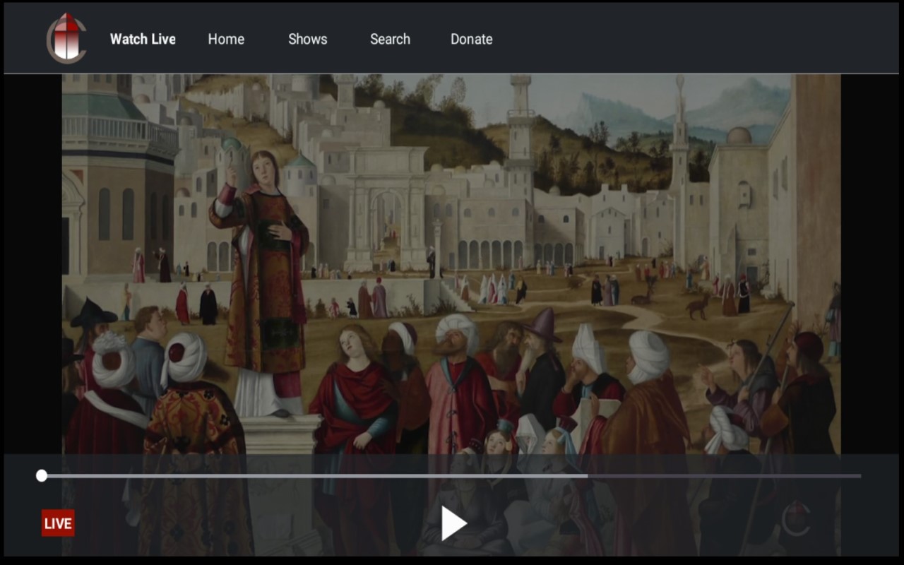Select Watch Live from the navigation bar
904x565 pixels.
pos(143,40)
